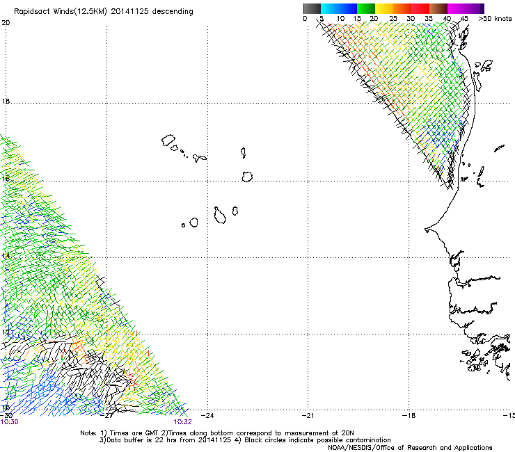Image resolution: width=515 pixels, height=452 pixels.
Task: Click the title 'Rapidsact Winds(12.5KM) 20141125 descending'
Action: click(x=104, y=12)
